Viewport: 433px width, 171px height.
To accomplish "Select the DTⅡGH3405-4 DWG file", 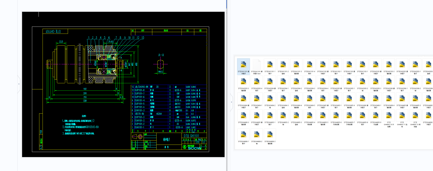I will tap(349, 101).
